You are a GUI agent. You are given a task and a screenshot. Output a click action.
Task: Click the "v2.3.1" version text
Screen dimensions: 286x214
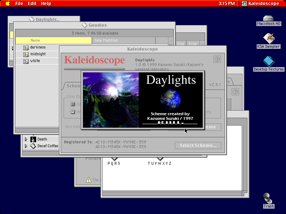point(215,85)
